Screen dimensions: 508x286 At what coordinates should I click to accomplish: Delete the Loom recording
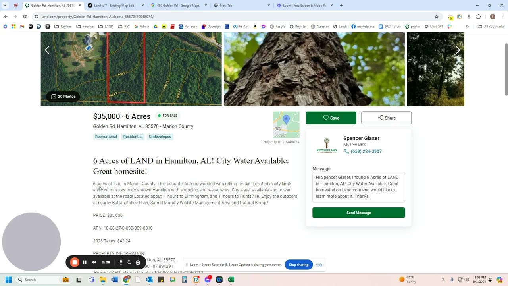coord(138,262)
